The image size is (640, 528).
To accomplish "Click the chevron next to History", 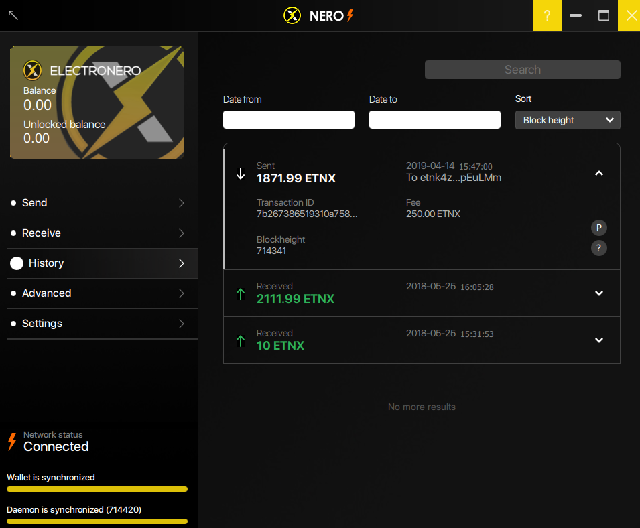I will click(x=182, y=263).
